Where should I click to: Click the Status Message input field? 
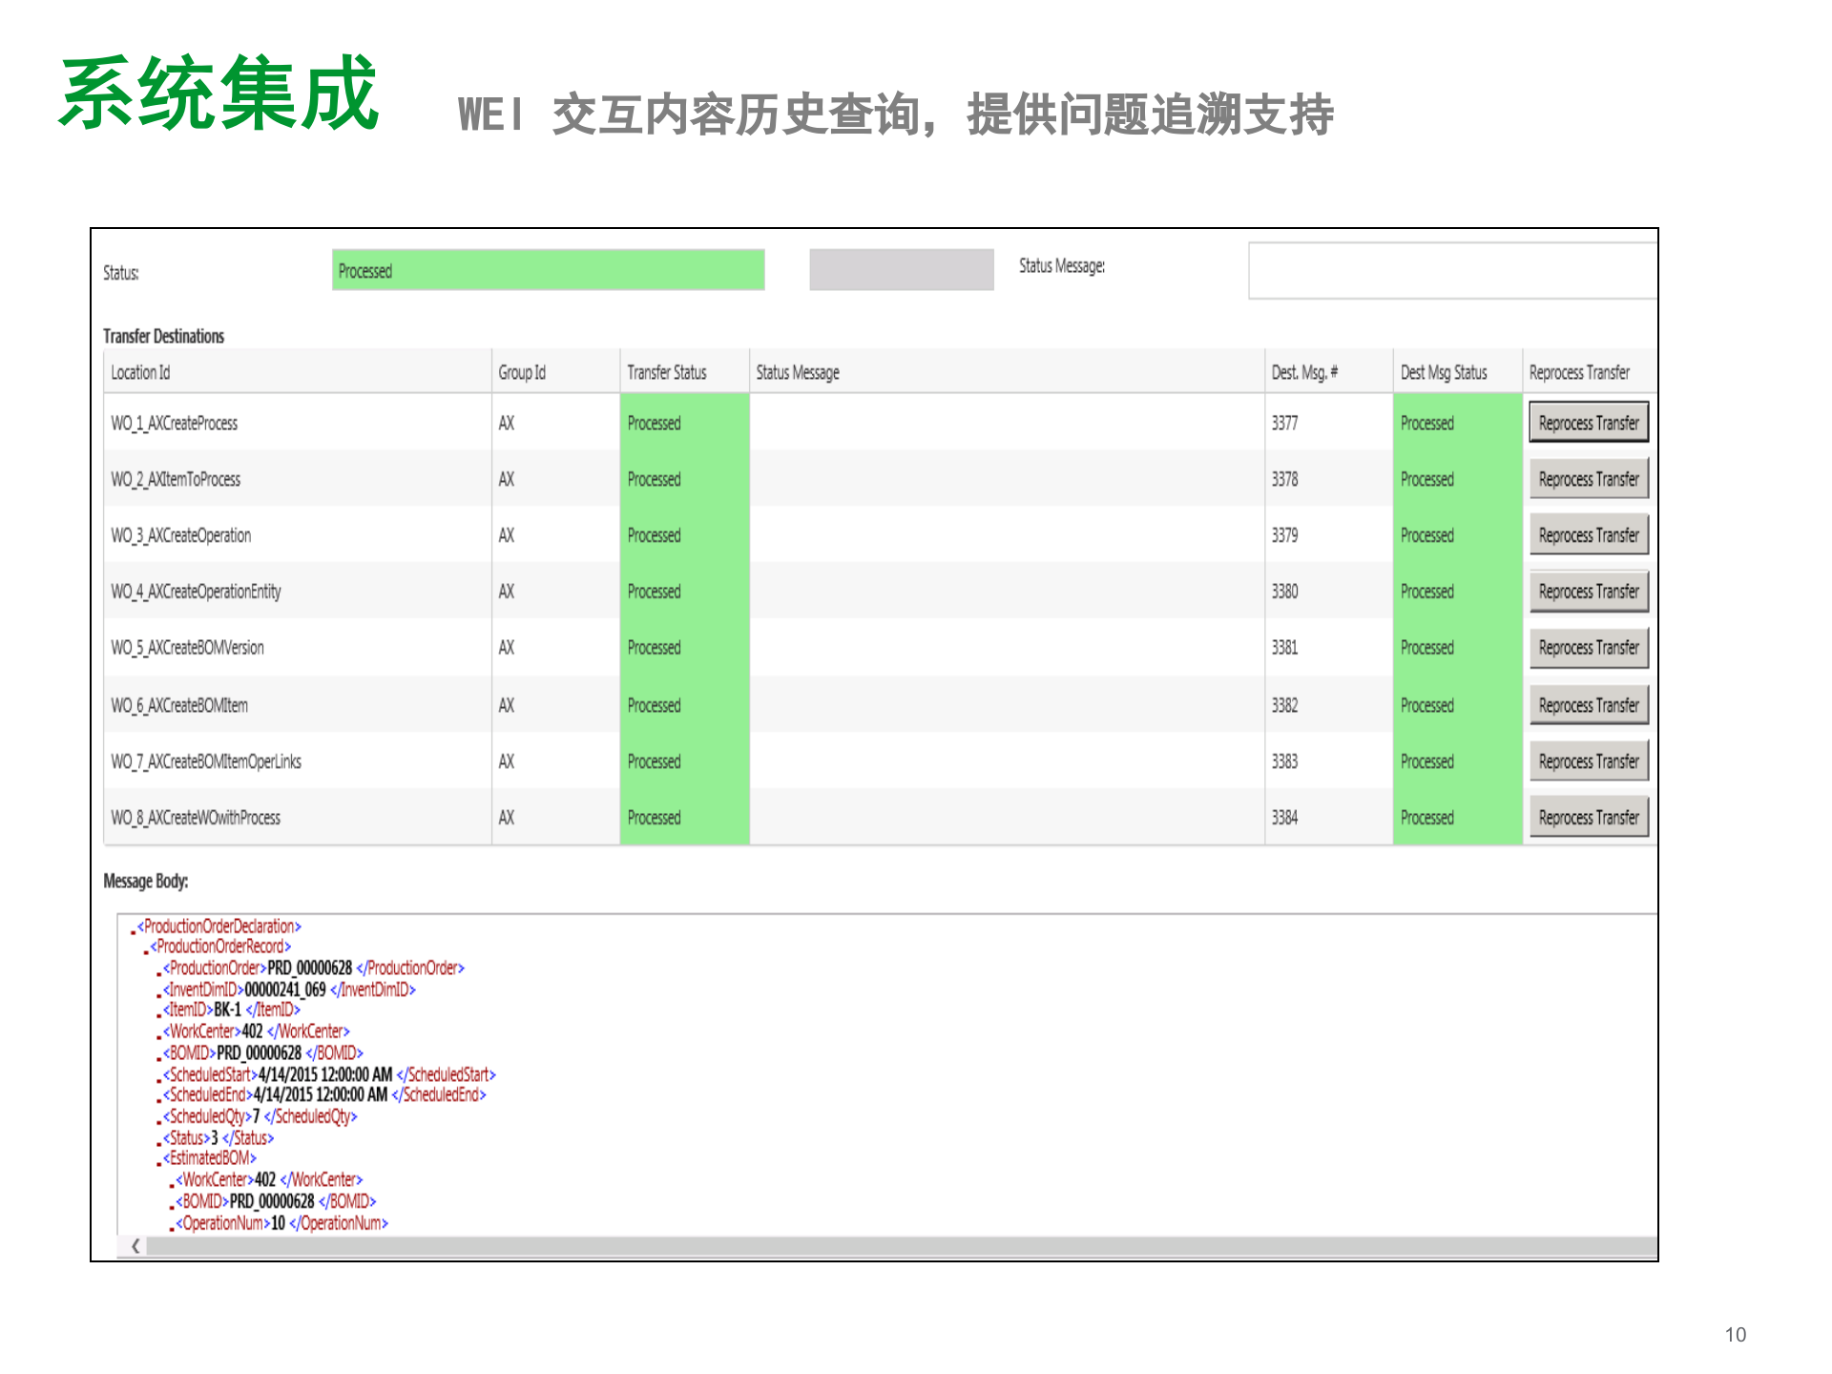pos(1450,270)
